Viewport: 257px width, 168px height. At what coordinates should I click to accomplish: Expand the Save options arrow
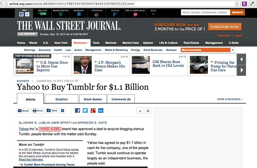click(62, 110)
